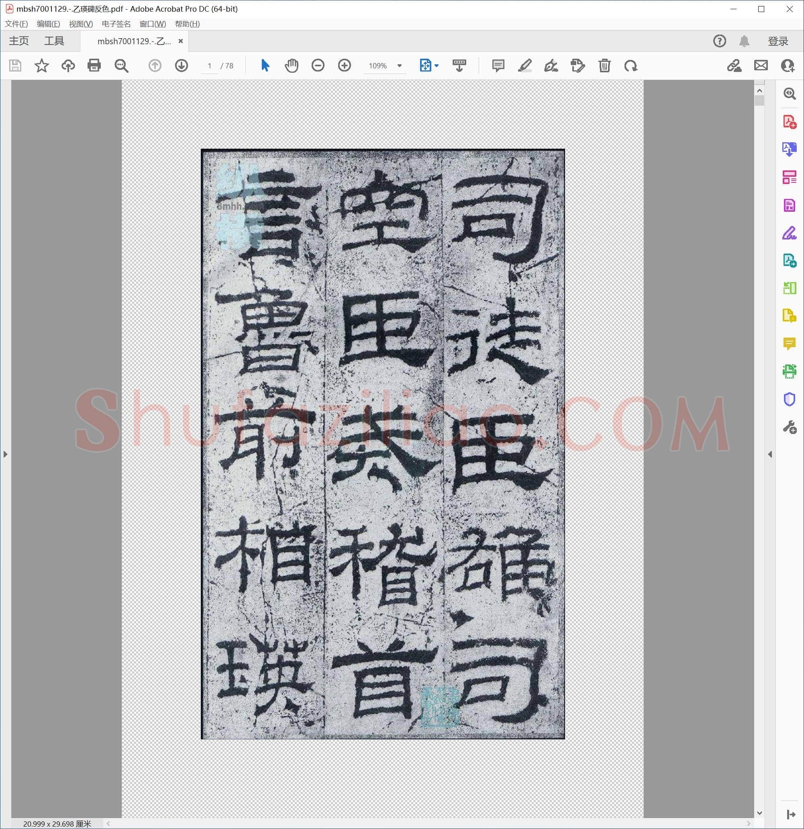
Task: Click the page number input field
Action: tap(209, 66)
